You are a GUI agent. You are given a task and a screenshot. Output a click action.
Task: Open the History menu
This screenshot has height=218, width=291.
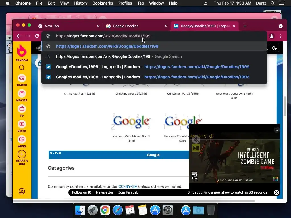tap(81, 3)
